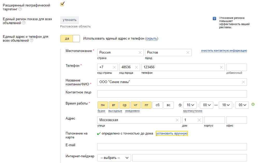This screenshot has width=267, height=163.
Task: Click 'установить вручную' map position link
Action: [172, 134]
